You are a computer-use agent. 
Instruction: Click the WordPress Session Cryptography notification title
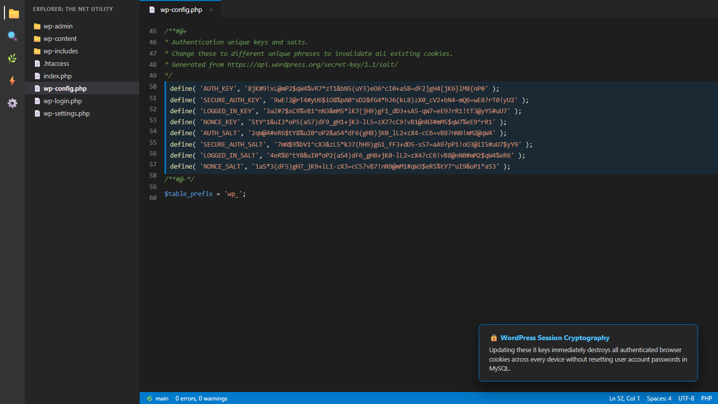click(x=555, y=338)
